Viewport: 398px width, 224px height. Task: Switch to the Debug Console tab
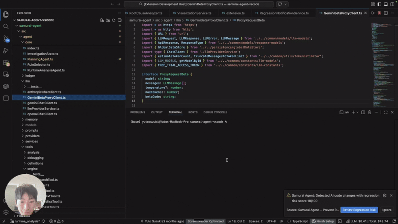(x=215, y=113)
